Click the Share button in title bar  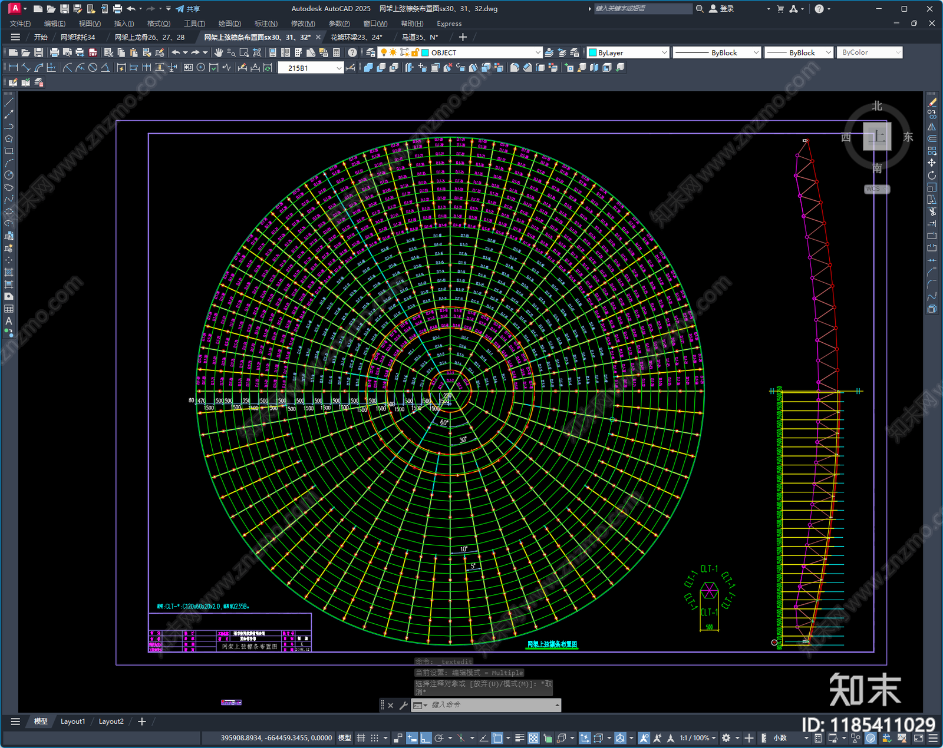pos(188,9)
